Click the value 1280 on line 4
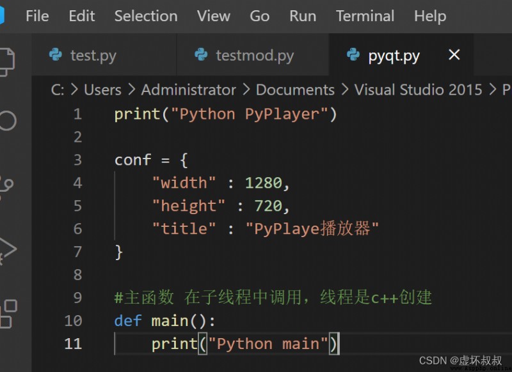512x372 pixels. click(x=264, y=183)
